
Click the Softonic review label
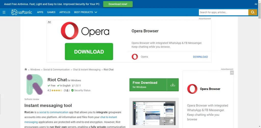click(32, 99)
